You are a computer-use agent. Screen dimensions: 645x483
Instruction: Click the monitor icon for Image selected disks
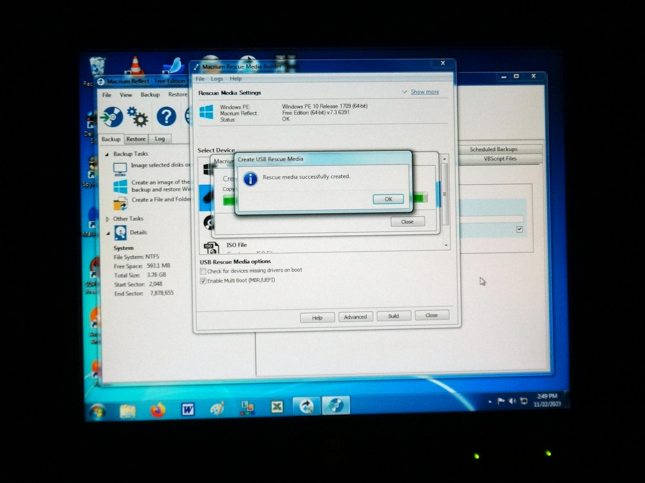point(120,168)
